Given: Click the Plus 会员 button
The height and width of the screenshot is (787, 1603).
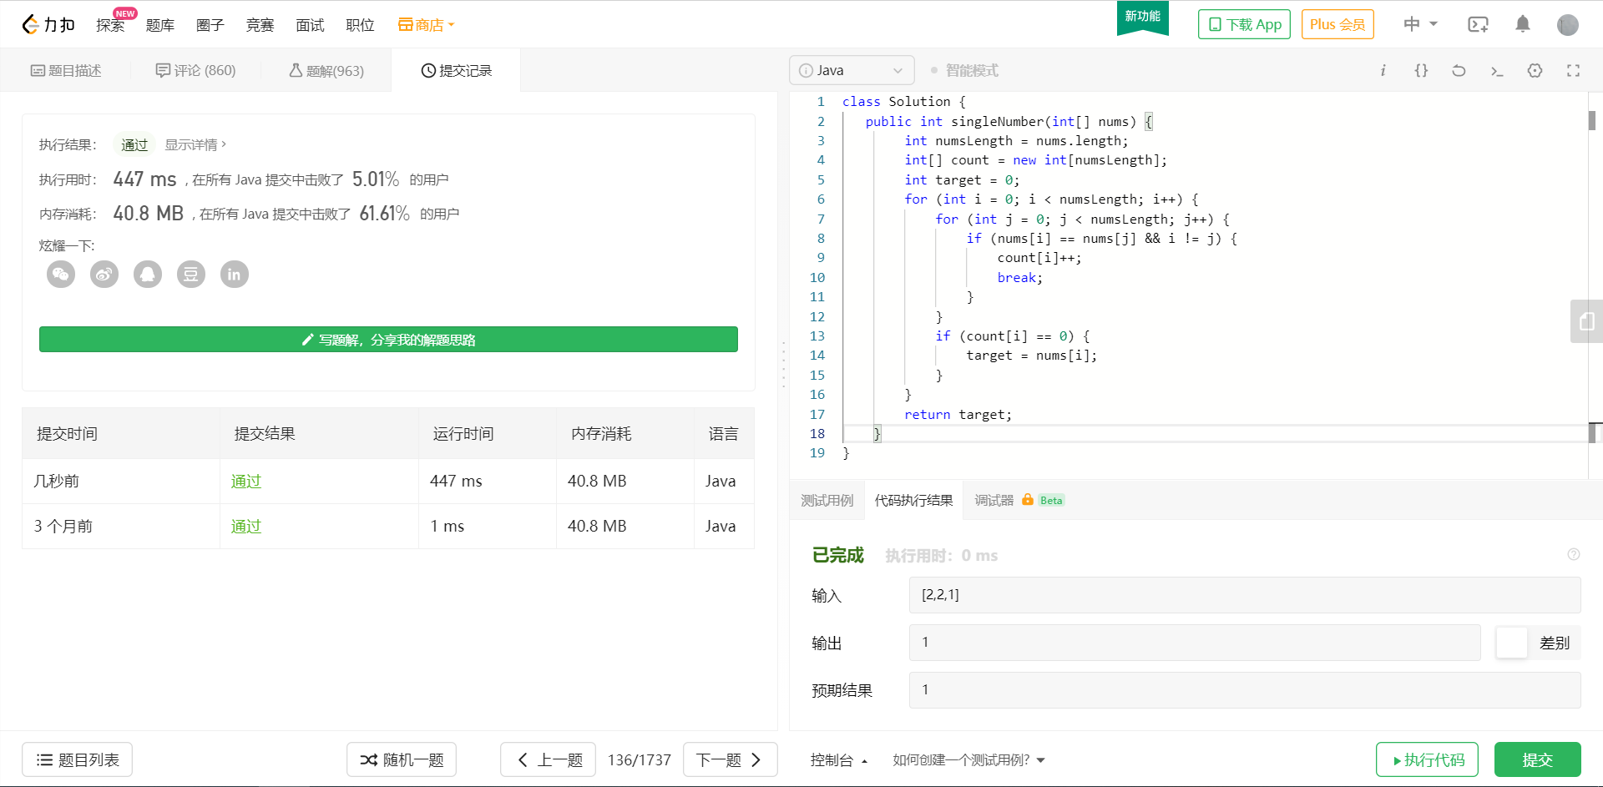Looking at the screenshot, I should coord(1338,24).
